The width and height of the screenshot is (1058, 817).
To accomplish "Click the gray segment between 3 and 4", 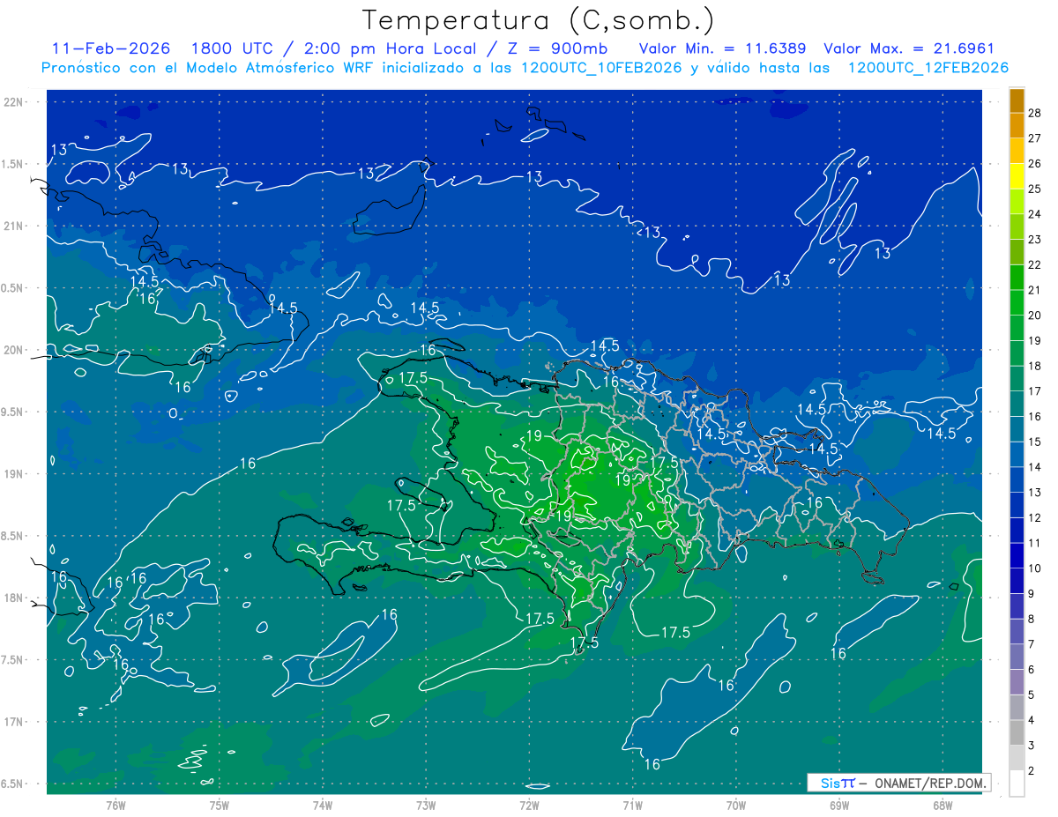I will click(1017, 733).
